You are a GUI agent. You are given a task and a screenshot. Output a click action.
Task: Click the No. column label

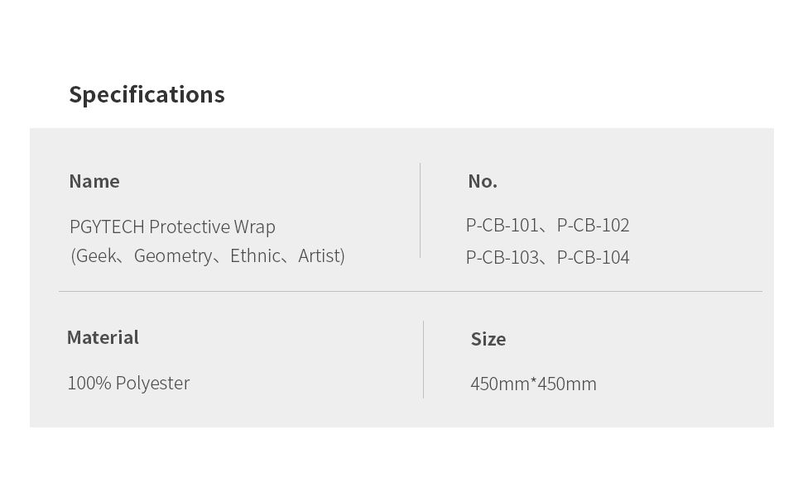[x=483, y=181]
